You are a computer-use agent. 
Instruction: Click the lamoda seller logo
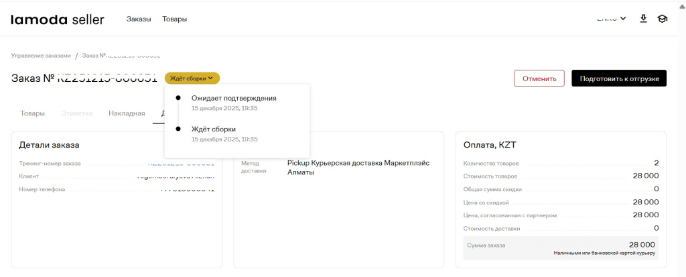click(x=58, y=19)
